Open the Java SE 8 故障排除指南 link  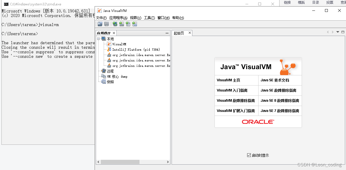click(280, 101)
